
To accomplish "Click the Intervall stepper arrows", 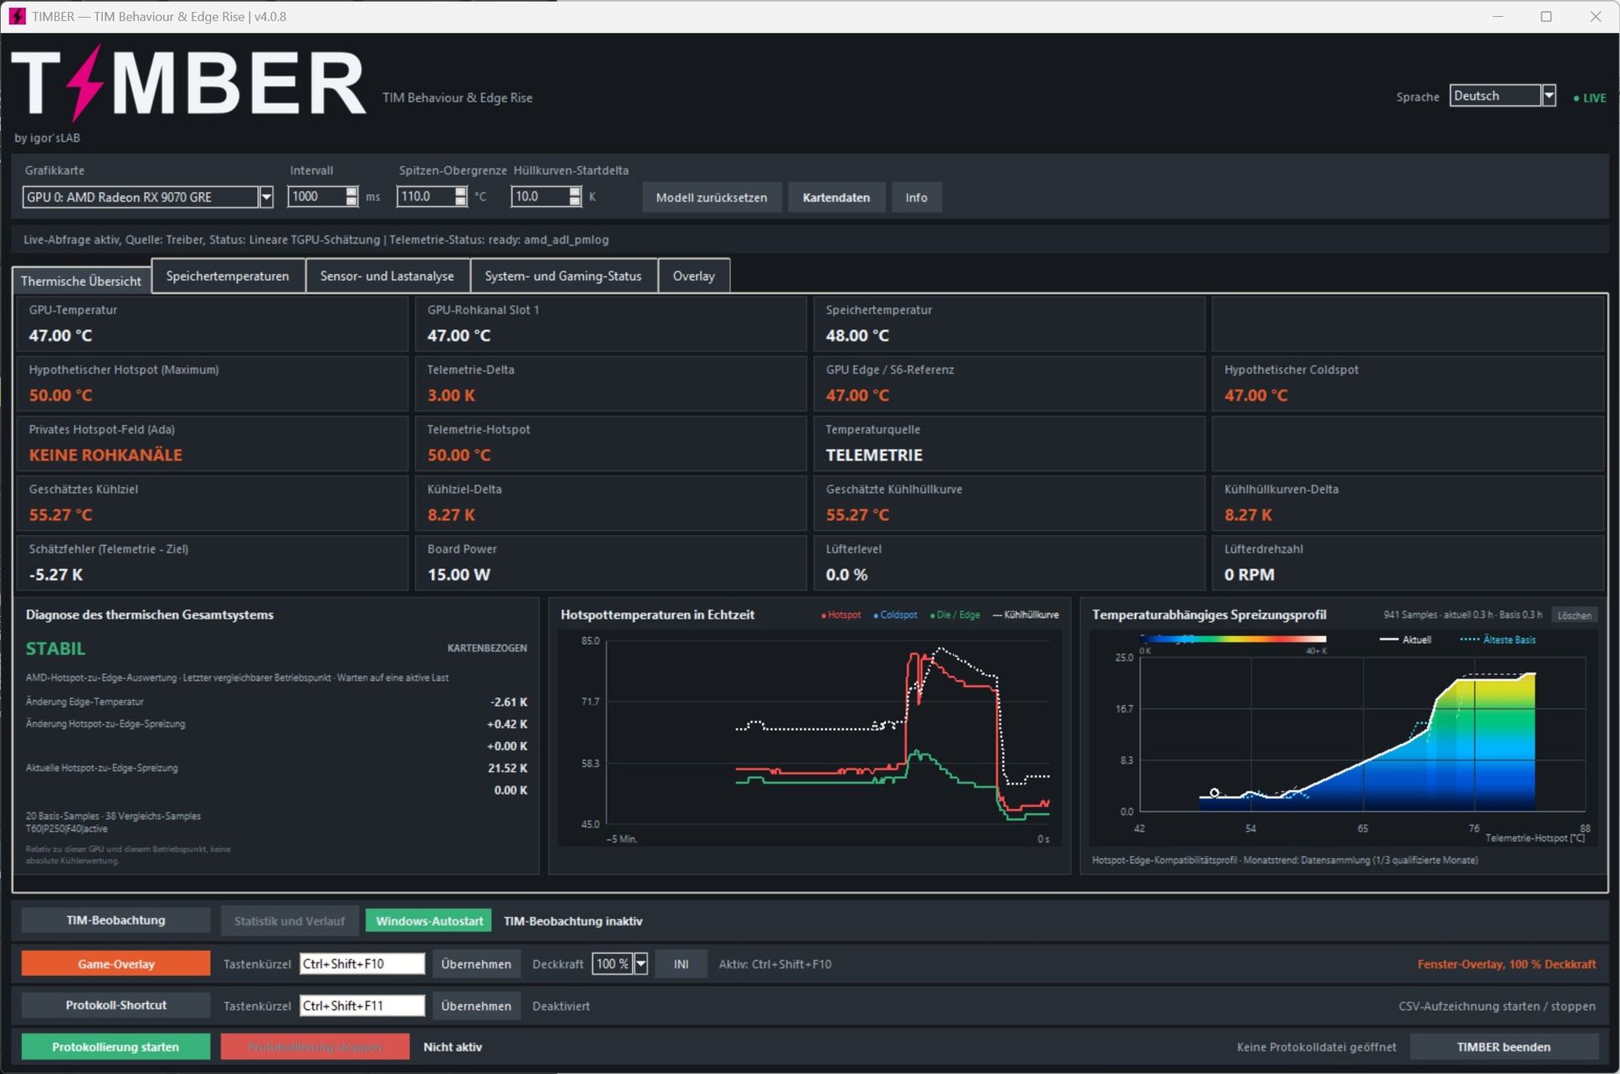I will [352, 197].
